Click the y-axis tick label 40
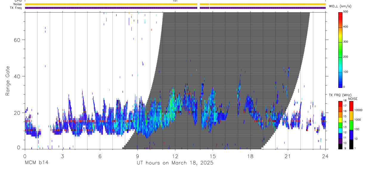This screenshot has width=366, height=169. [18, 76]
